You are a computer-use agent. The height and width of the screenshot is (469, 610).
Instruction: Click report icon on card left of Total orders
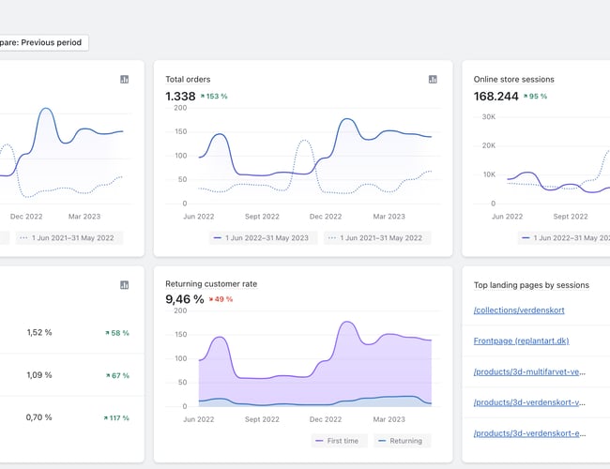coord(125,80)
